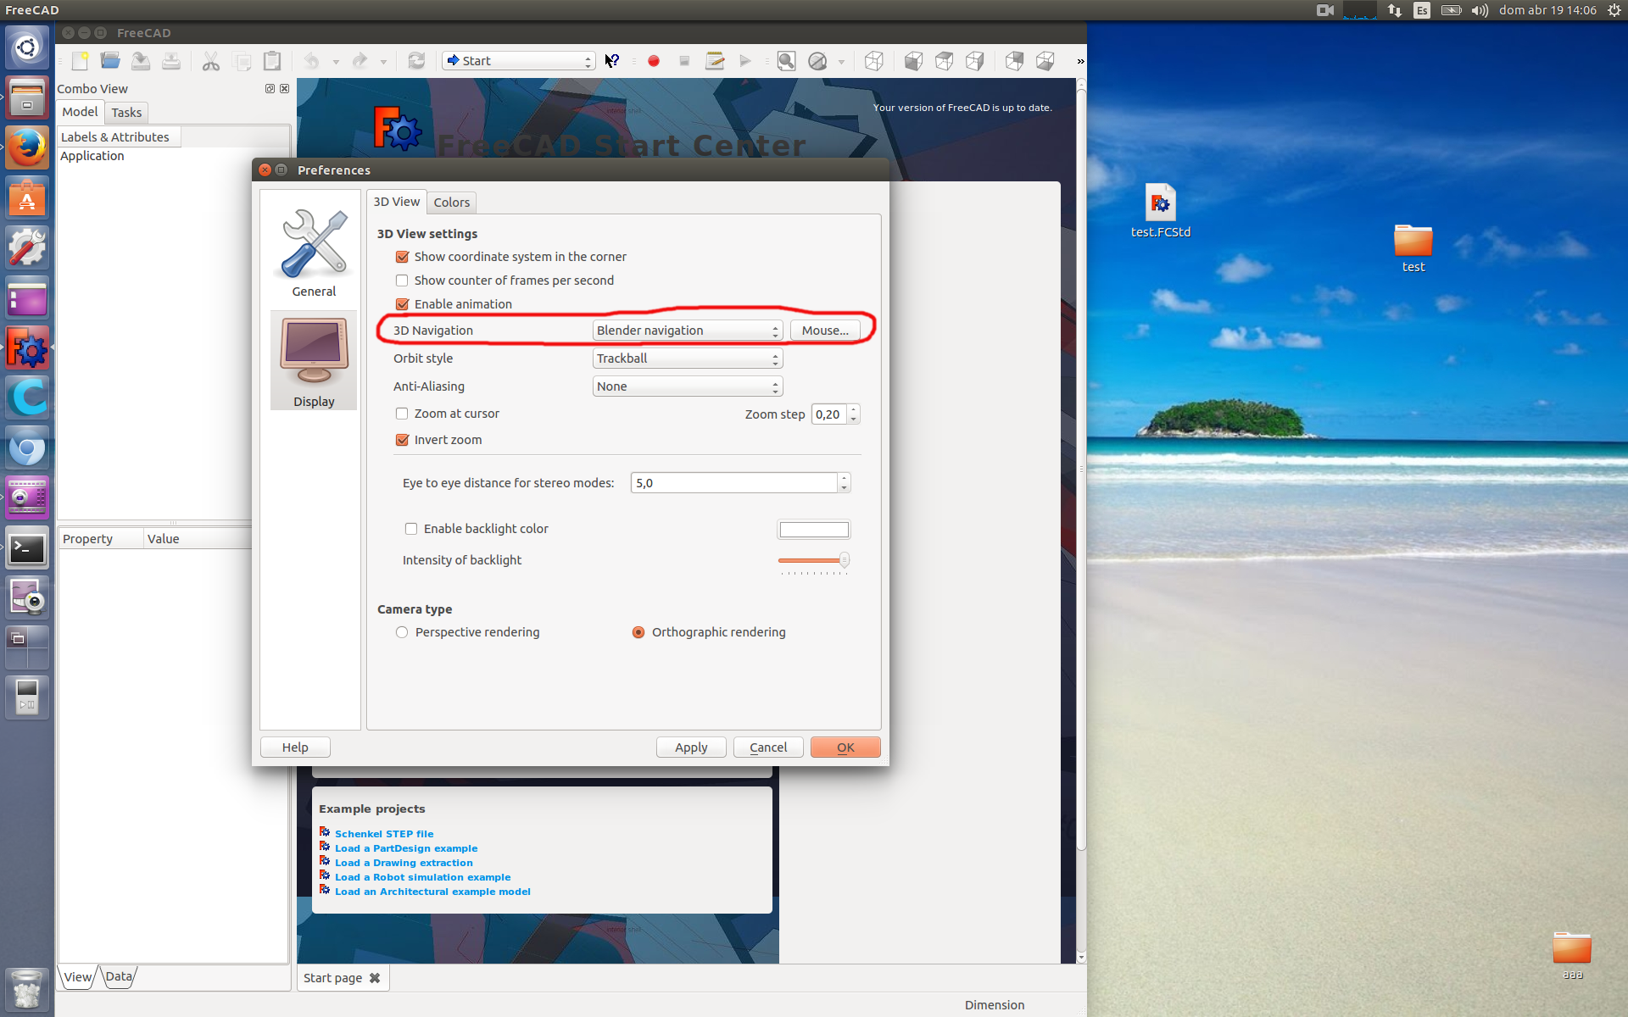The height and width of the screenshot is (1017, 1628).
Task: Enable Show counter of frames per second
Action: pyautogui.click(x=402, y=281)
